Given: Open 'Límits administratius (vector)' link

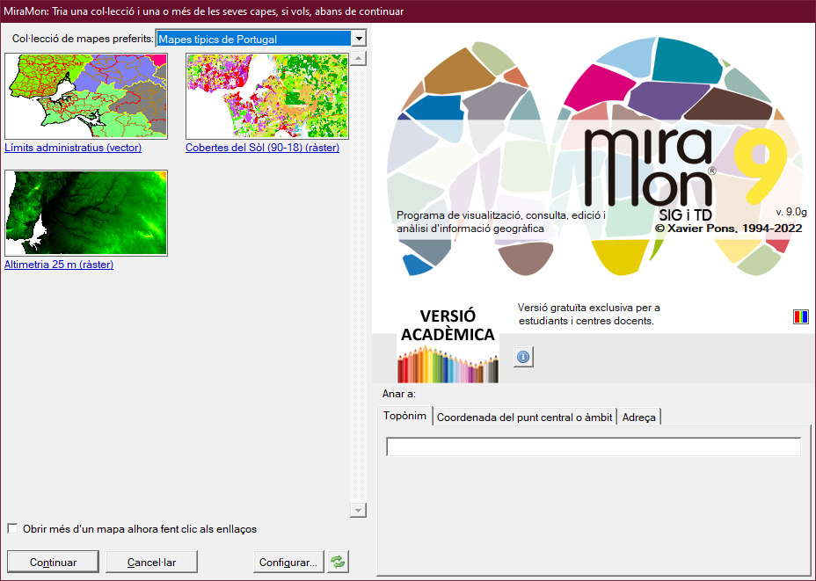Looking at the screenshot, I should click(x=73, y=148).
